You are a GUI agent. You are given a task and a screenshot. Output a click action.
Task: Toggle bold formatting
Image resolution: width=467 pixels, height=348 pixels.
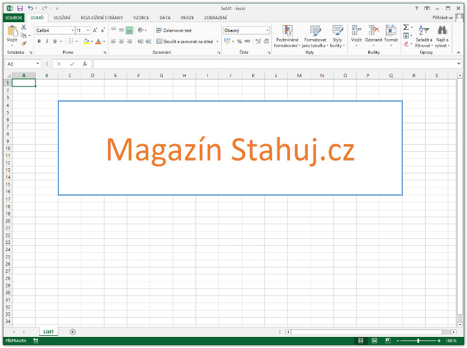[39, 41]
